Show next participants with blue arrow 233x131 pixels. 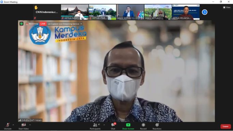205,12
